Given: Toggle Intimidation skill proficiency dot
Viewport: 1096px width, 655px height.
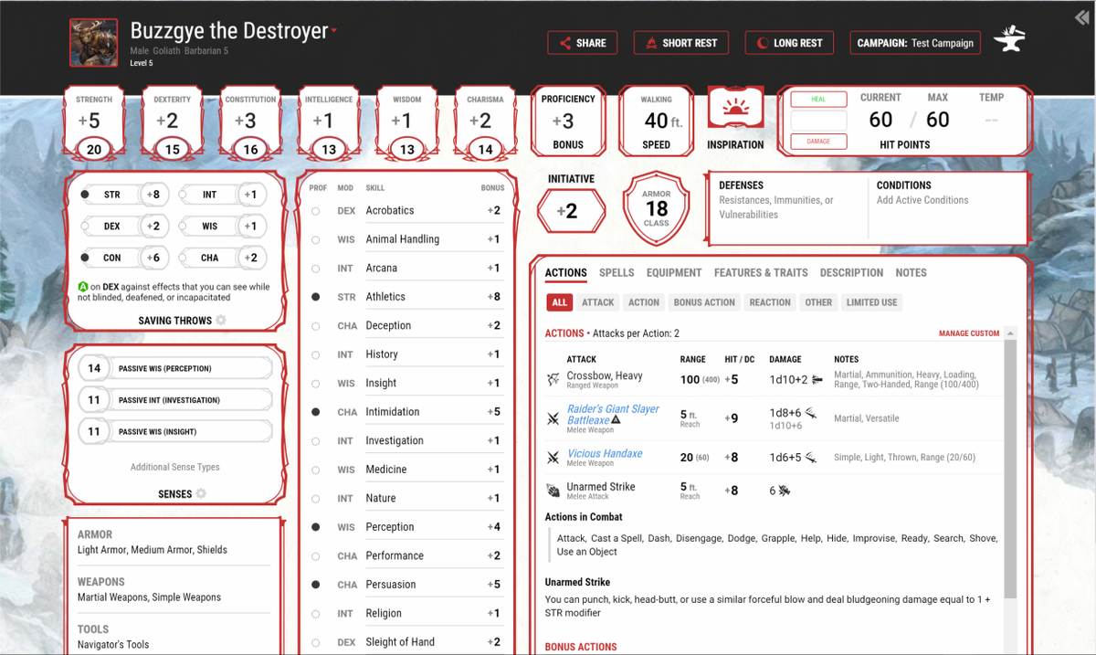Looking at the screenshot, I should pos(316,412).
